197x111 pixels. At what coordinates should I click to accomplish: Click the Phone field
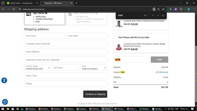click(x=66, y=84)
